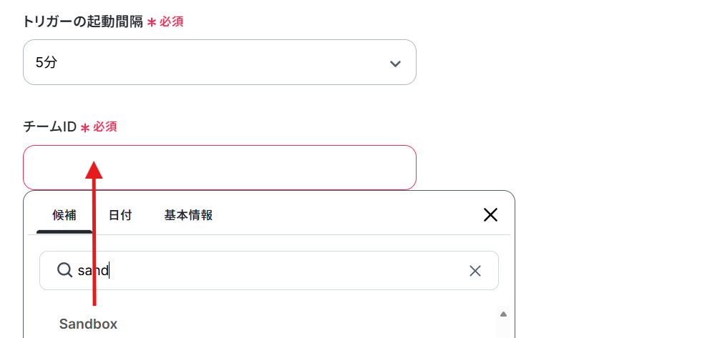
Task: Click the red arrowhead pointing at チームID field
Action: (x=94, y=169)
